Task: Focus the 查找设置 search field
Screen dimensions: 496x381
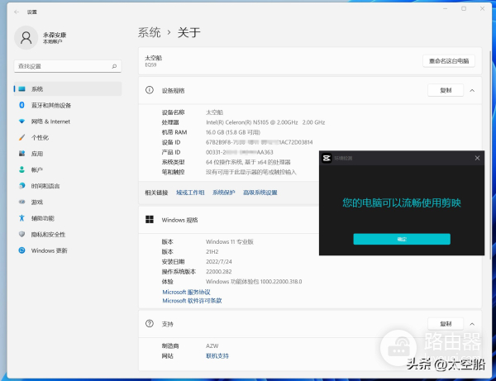Action: tap(68, 66)
